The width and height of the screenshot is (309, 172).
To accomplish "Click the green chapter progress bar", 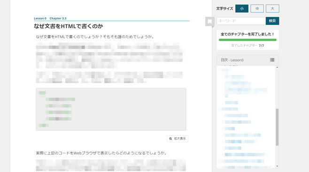I will [247, 40].
